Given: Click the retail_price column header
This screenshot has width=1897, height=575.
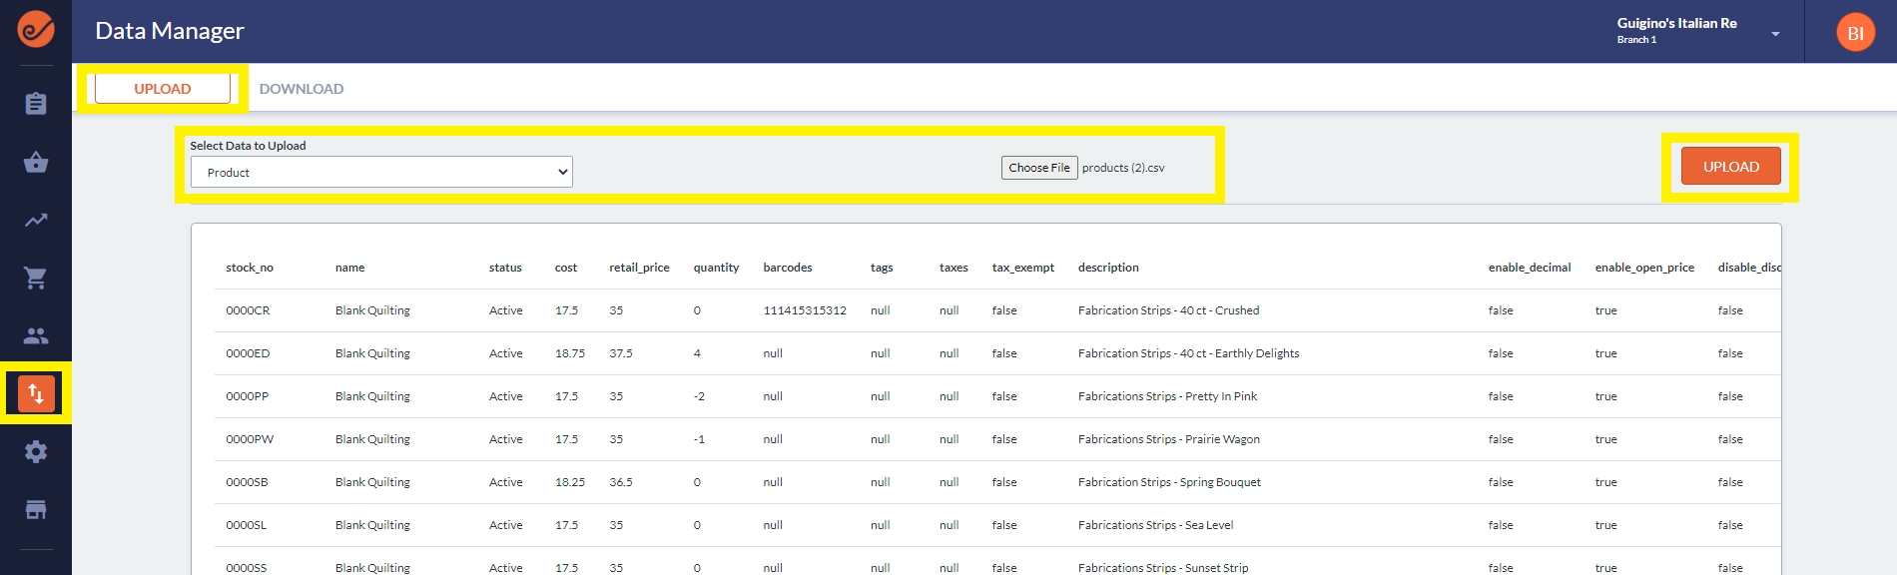Looking at the screenshot, I should [639, 268].
